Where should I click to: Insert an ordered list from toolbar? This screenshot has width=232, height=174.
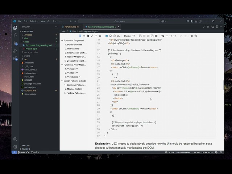pyautogui.click(x=148, y=36)
